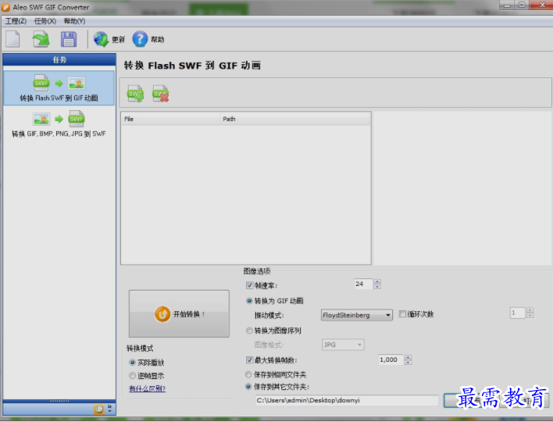
Task: Open the JPG image format dropdown
Action: (x=343, y=345)
